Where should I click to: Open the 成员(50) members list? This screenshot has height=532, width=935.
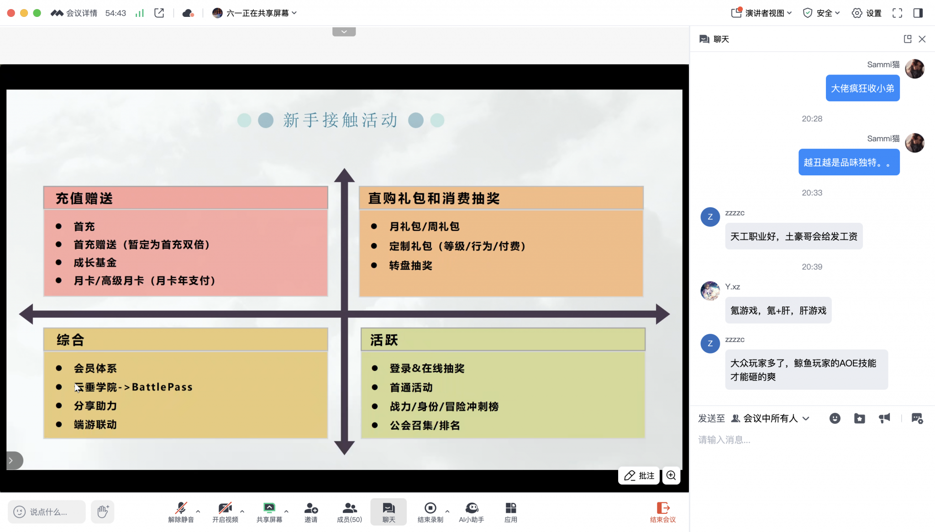349,511
